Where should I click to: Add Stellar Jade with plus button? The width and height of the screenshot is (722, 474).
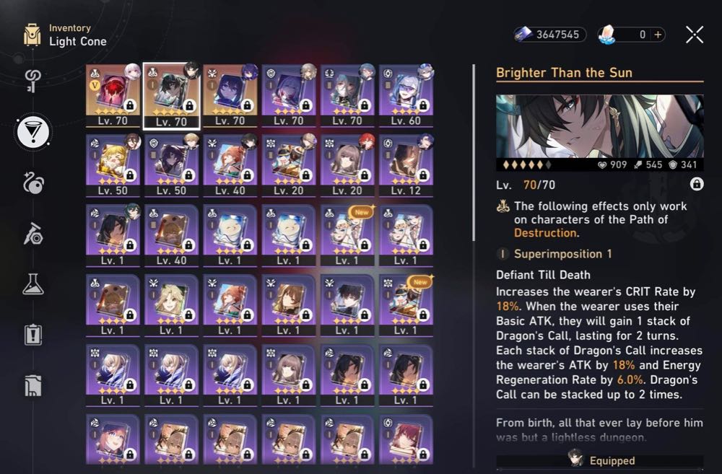point(658,35)
